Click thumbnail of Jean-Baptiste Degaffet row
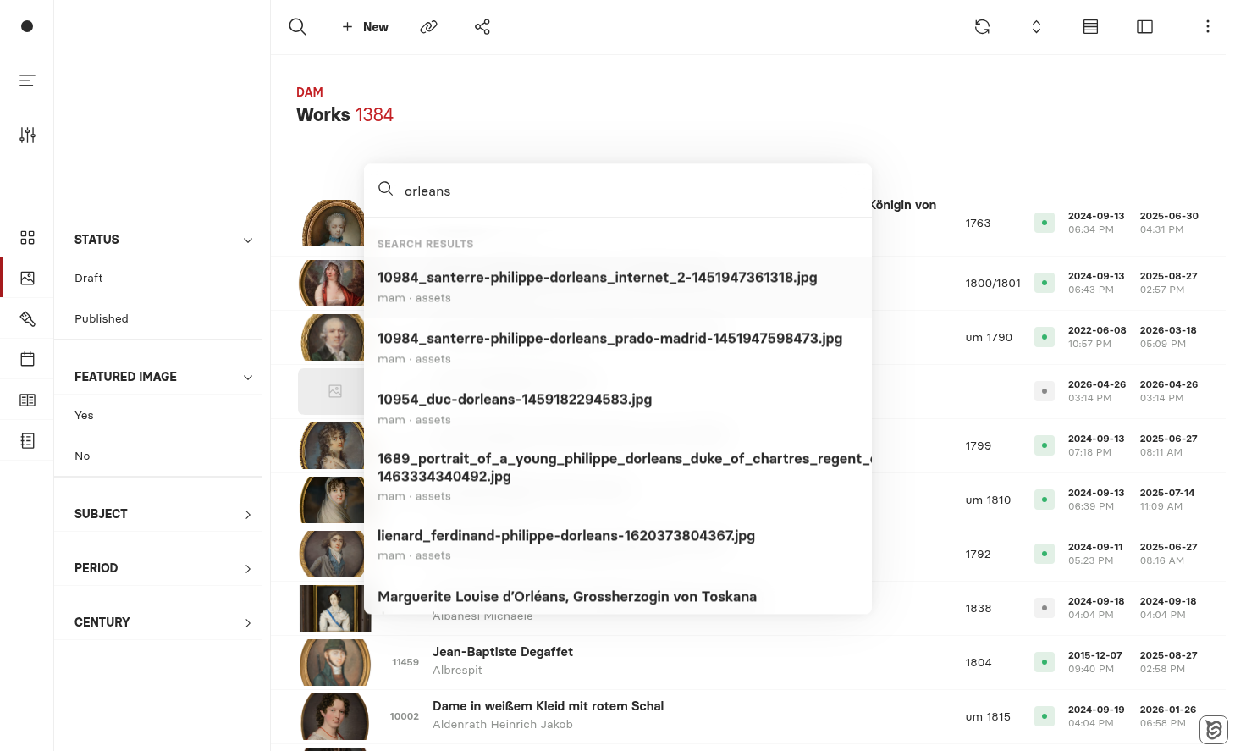This screenshot has height=751, width=1235. pyautogui.click(x=335, y=662)
